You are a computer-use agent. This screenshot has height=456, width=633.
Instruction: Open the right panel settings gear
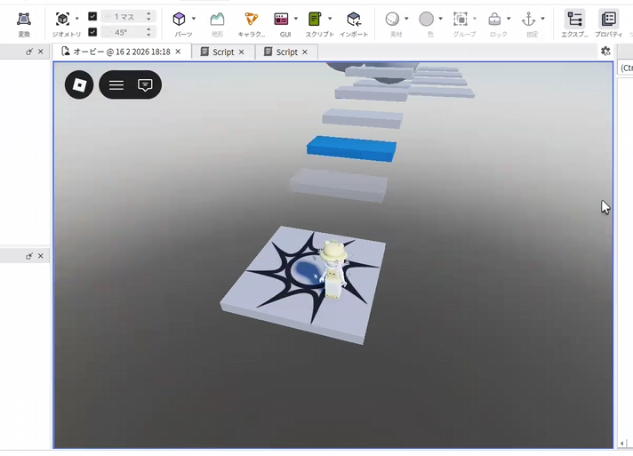click(605, 52)
